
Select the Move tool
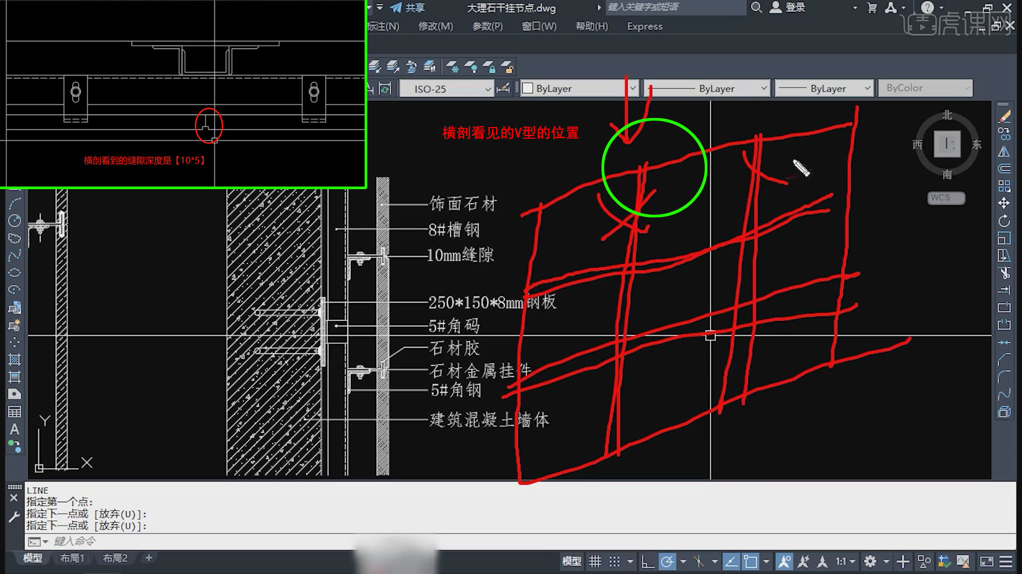pyautogui.click(x=1004, y=203)
